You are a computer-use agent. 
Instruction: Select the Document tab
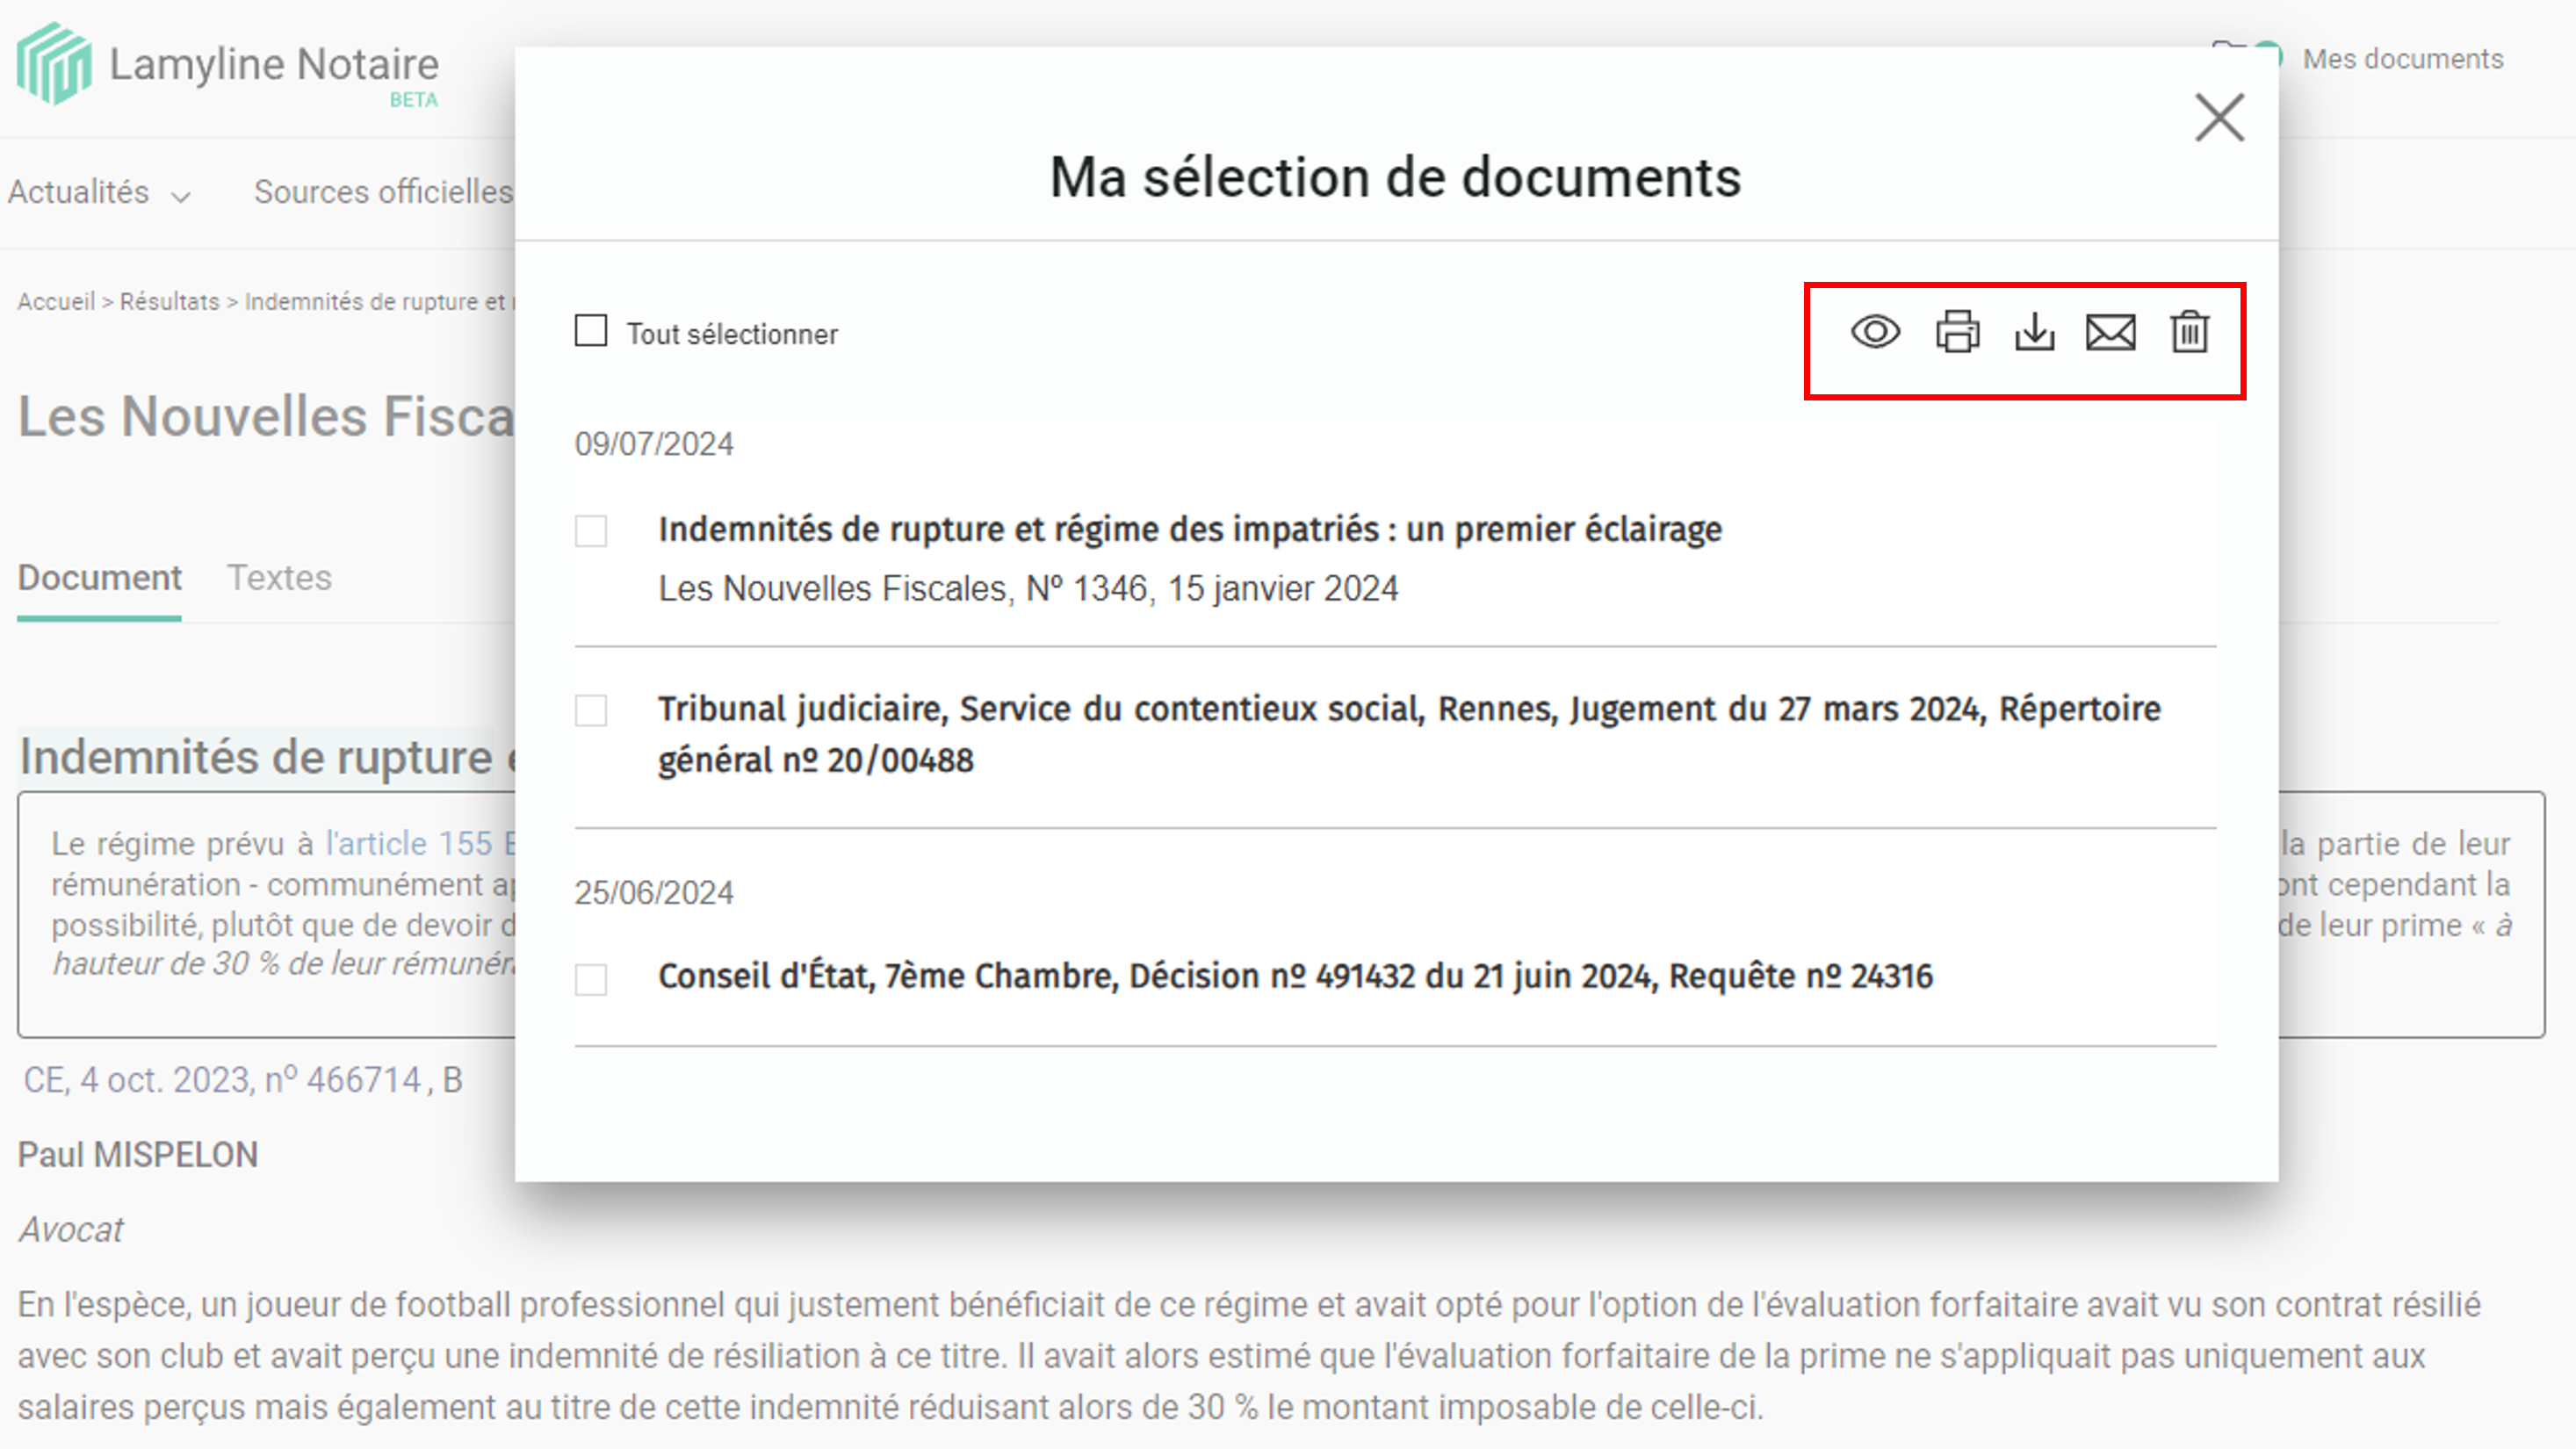pos(98,577)
